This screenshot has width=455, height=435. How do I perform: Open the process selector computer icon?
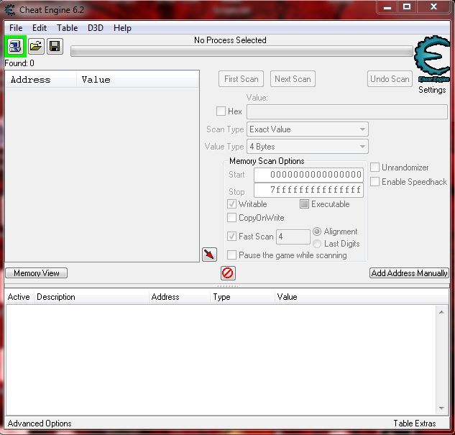pos(15,46)
